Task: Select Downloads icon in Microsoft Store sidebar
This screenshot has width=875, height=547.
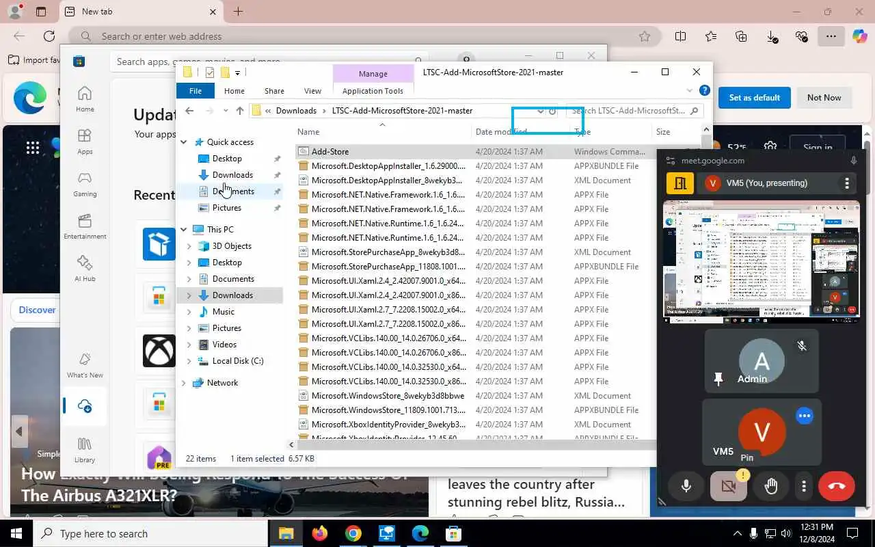Action: click(85, 407)
